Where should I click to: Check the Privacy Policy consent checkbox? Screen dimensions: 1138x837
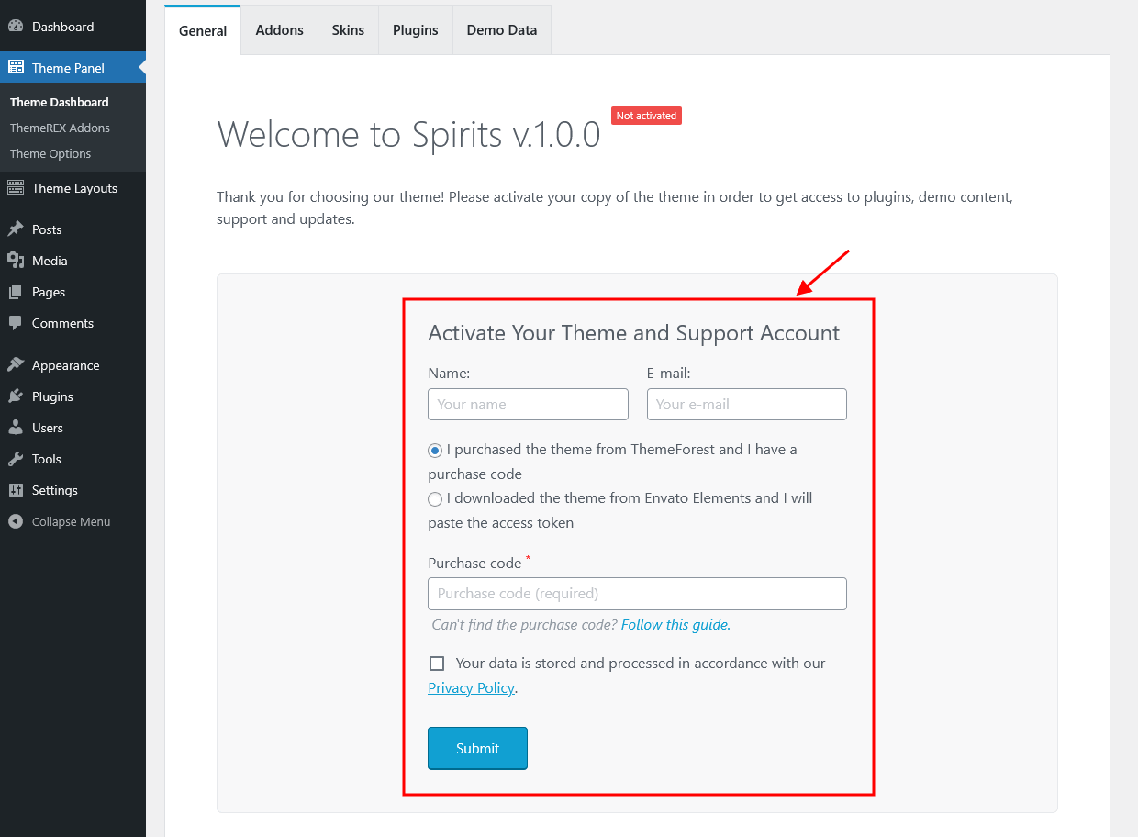(437, 664)
